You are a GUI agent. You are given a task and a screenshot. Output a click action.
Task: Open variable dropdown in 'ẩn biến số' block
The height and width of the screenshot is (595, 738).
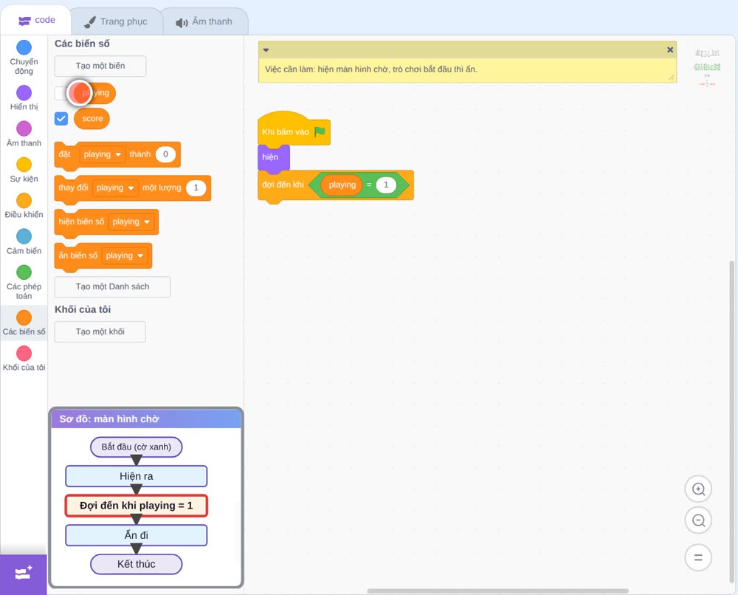click(125, 255)
